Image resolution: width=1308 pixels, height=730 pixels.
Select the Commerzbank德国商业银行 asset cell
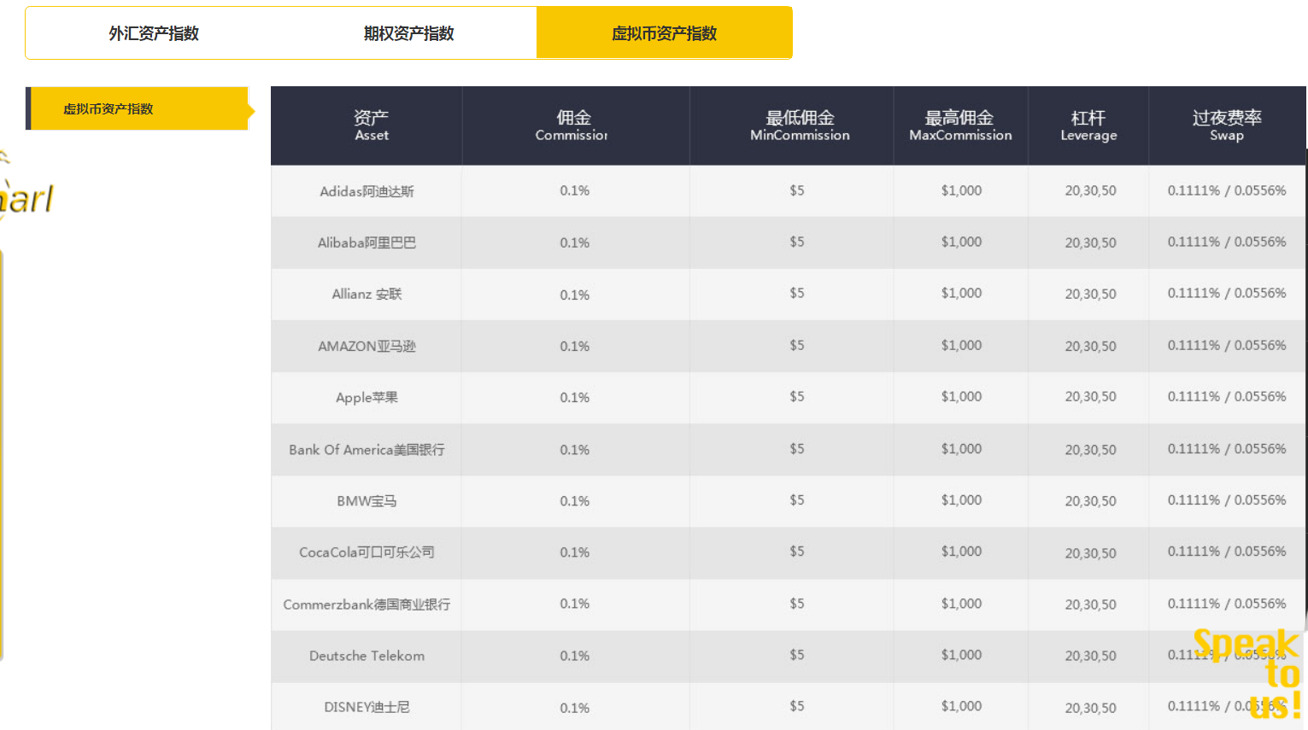pos(367,604)
